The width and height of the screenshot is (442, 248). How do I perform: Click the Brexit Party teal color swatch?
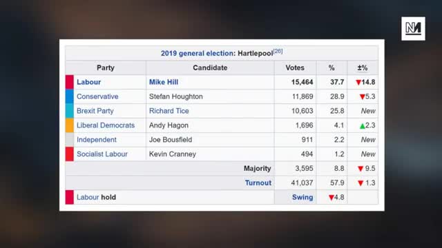point(70,111)
